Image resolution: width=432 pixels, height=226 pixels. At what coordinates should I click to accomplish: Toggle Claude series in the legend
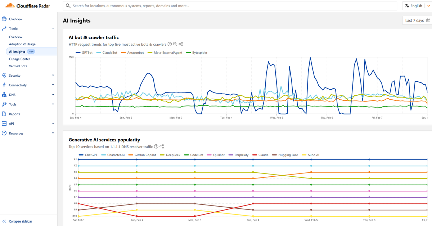coord(260,155)
